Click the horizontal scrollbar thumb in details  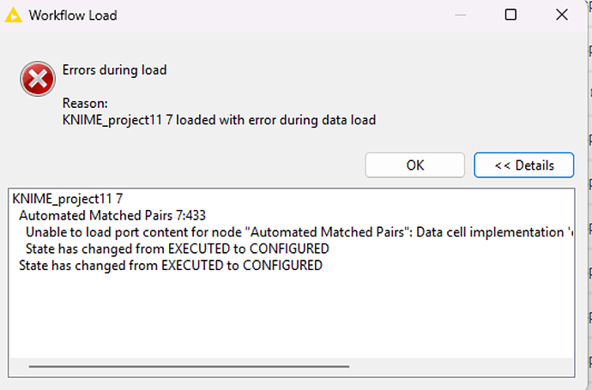189,366
